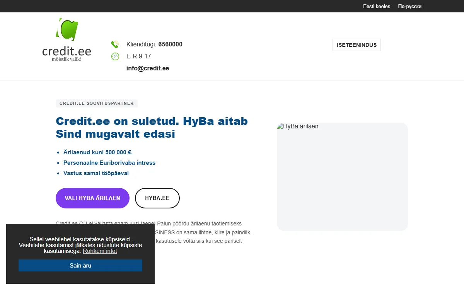Click the VALI HYBA ÄRILAEN button
Image resolution: width=464 pixels, height=290 pixels.
tap(92, 198)
